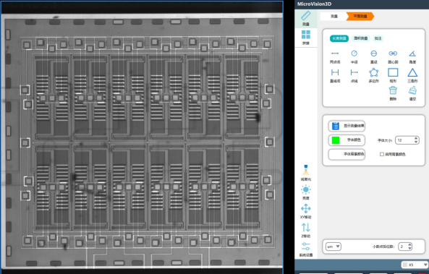
Task: Select the angle (角度) measurement tool
Action: click(x=412, y=57)
